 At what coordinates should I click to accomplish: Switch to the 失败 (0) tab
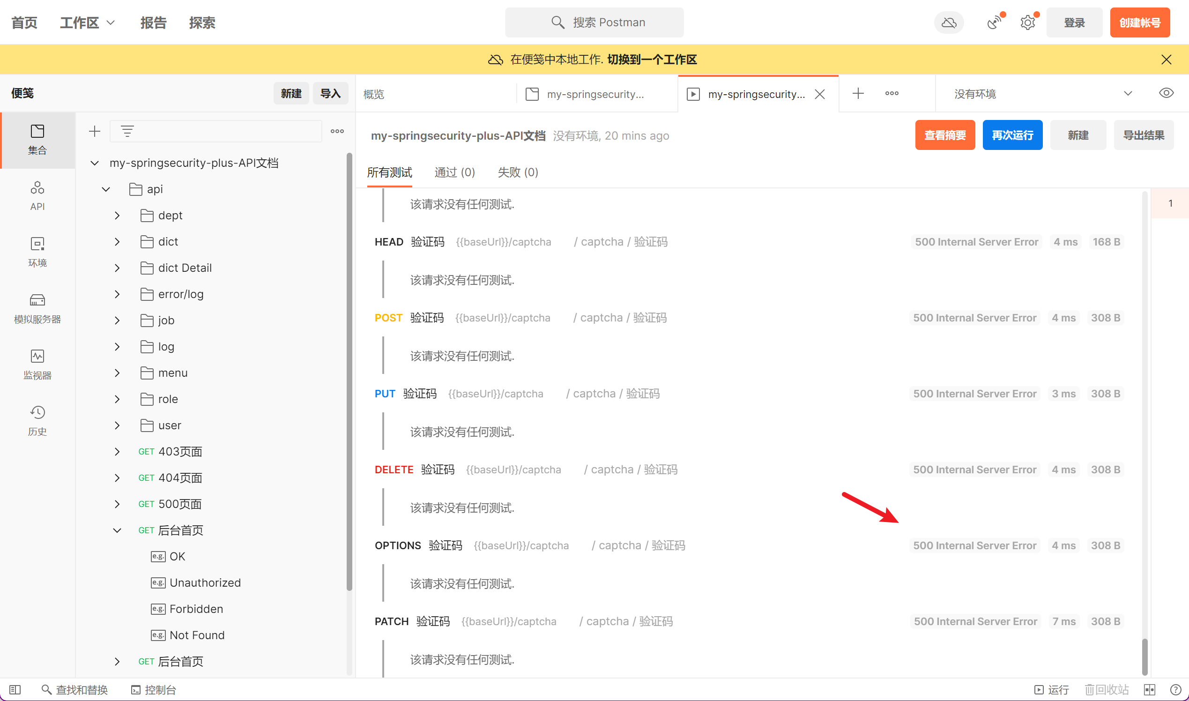518,172
